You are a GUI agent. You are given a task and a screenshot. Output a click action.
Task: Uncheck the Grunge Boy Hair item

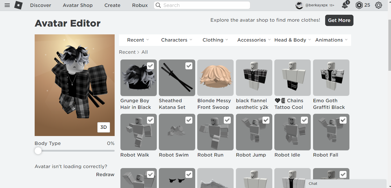150,66
